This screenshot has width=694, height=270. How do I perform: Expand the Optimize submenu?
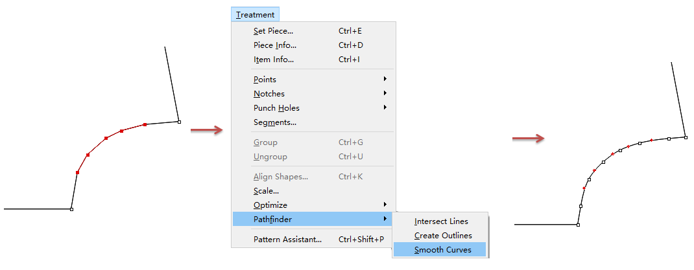[270, 205]
